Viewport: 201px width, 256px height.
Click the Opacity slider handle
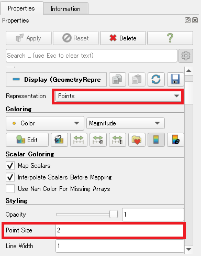114,214
